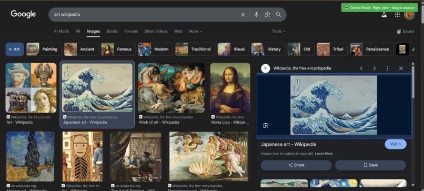424x191 pixels.
Task: Open Birth of Venus Renaissance thumbnail
Action: pos(208,156)
